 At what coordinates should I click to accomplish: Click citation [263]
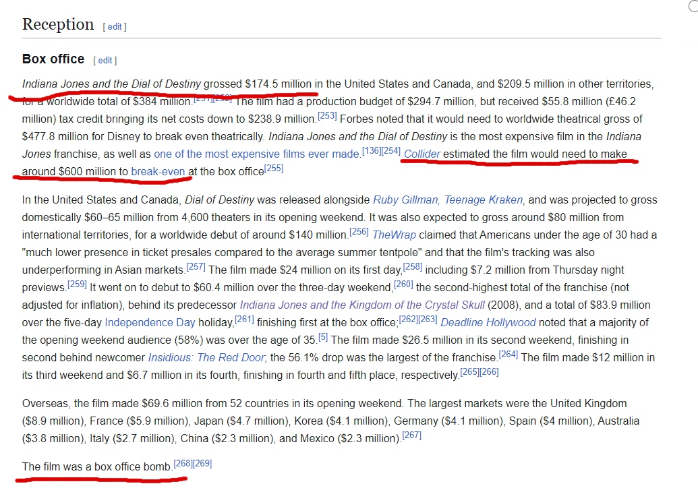pos(428,319)
